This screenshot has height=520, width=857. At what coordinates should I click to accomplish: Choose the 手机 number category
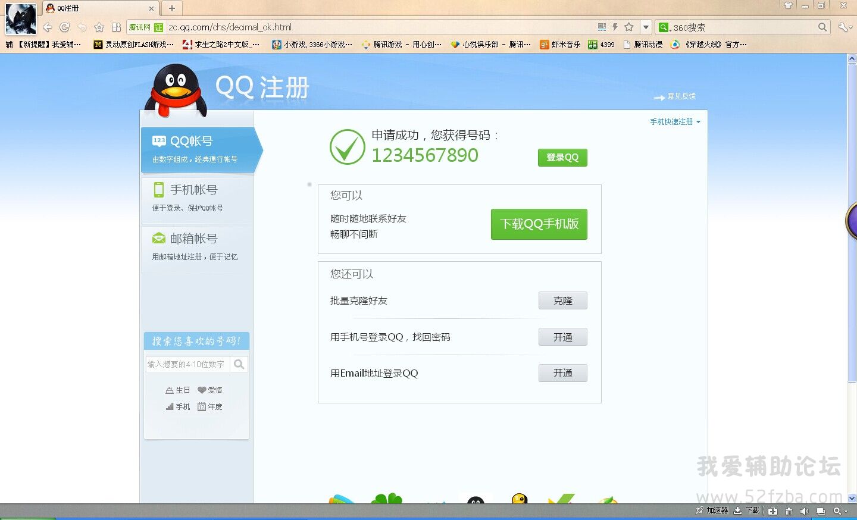pyautogui.click(x=178, y=407)
